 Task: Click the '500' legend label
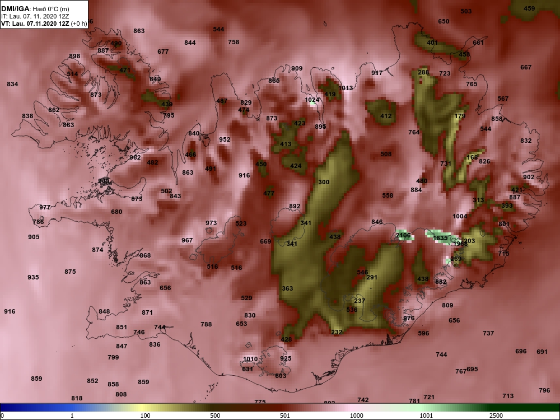[x=215, y=416]
